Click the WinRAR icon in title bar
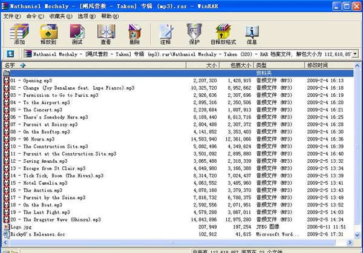Image resolution: width=363 pixels, height=253 pixels. pos(5,6)
